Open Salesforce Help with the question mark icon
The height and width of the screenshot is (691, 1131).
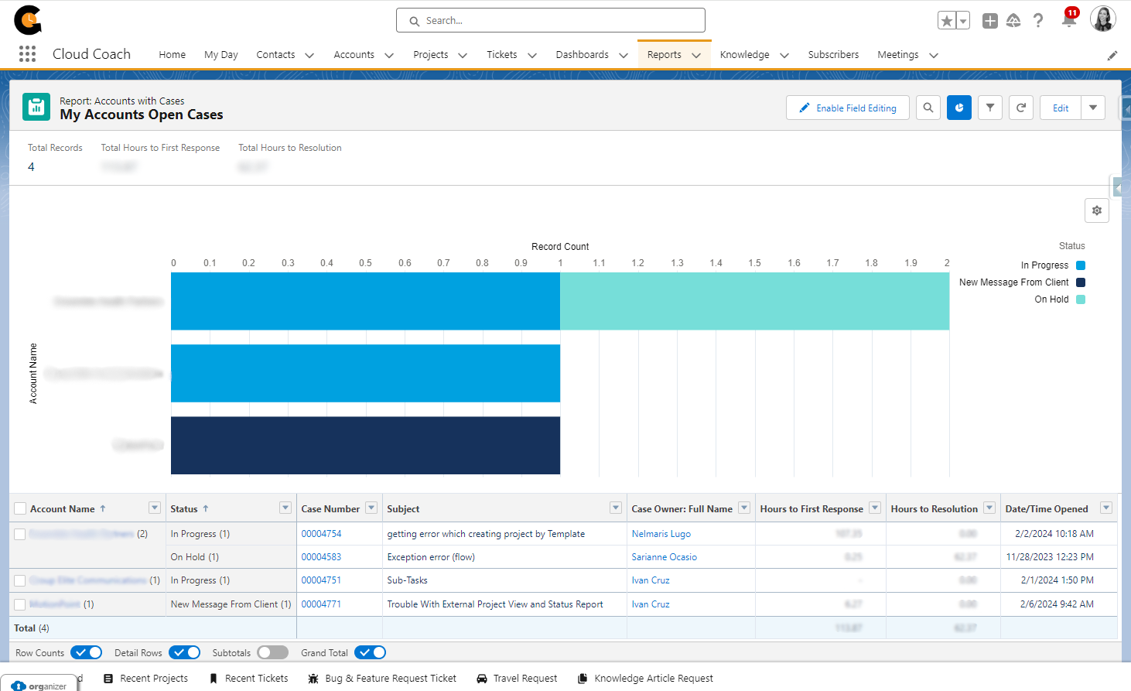pos(1038,20)
